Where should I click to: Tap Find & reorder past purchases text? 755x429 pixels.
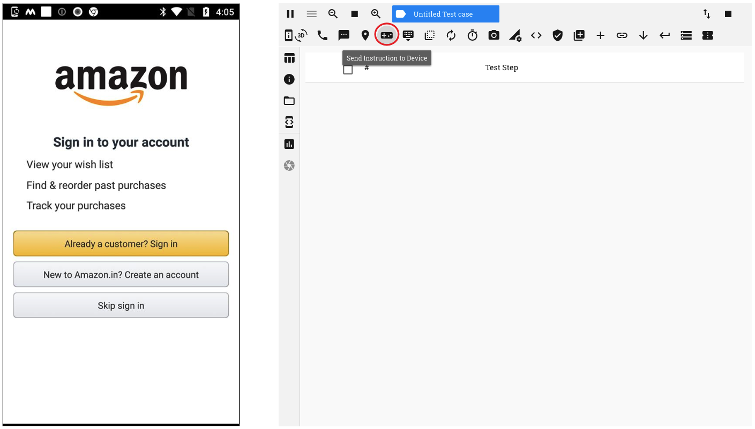click(96, 185)
